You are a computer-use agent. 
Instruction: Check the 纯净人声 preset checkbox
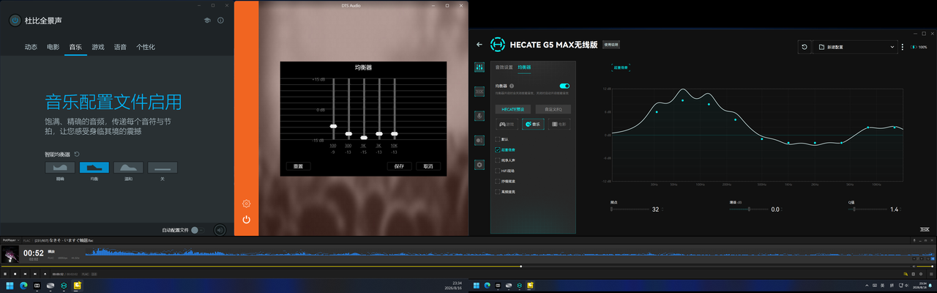coord(498,160)
